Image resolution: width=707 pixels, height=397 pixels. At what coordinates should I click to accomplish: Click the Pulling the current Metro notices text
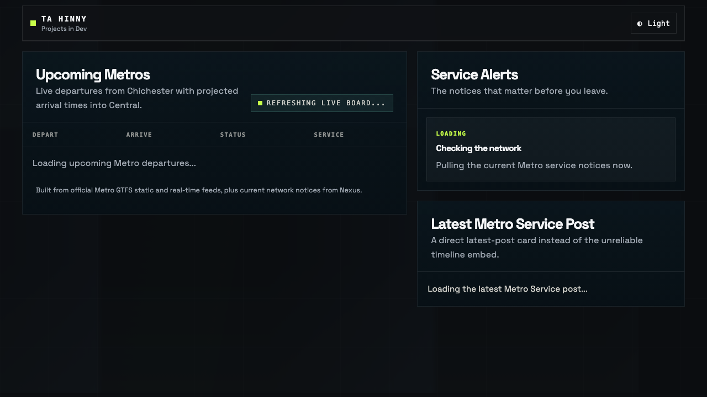534,165
